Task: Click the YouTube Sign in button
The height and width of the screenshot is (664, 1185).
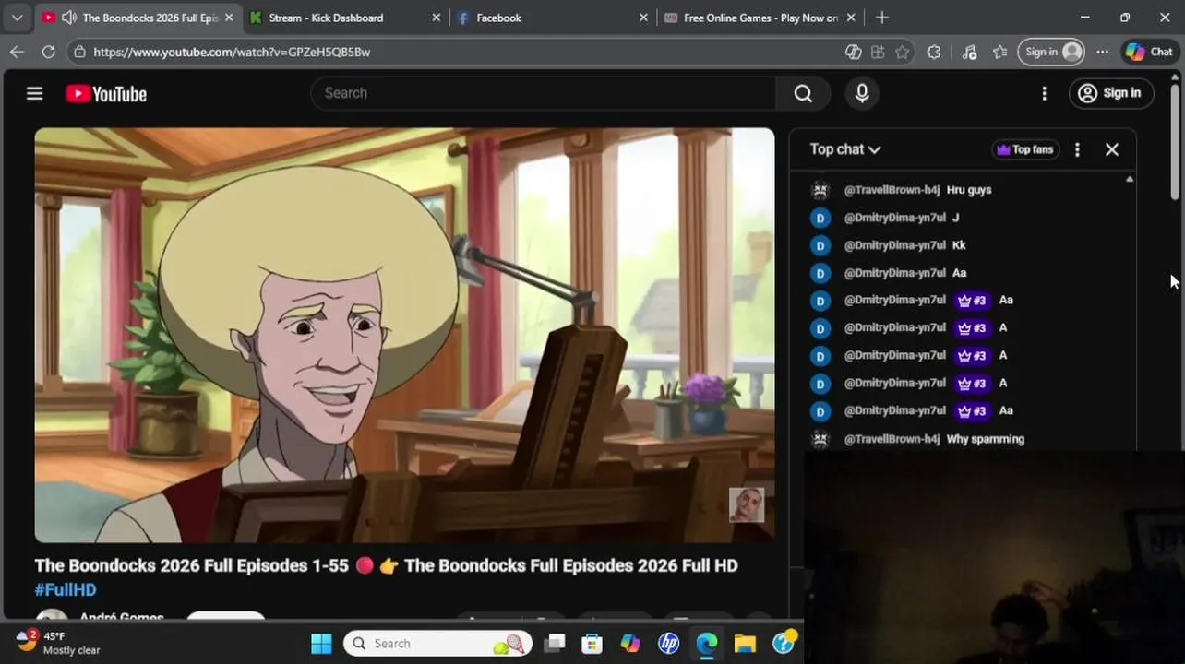Action: click(1110, 93)
